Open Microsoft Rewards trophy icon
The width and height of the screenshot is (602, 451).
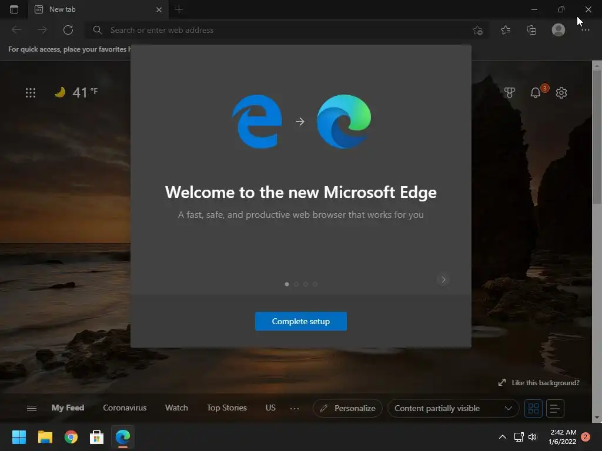510,92
